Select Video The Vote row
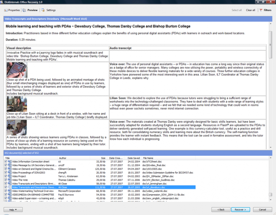Viewport: 276px width, 215px height. click(x=100, y=180)
